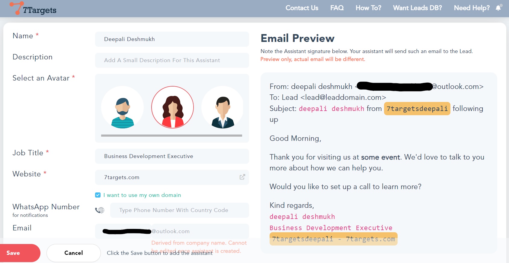Cancel assistant creation
The width and height of the screenshot is (509, 263).
(73, 253)
